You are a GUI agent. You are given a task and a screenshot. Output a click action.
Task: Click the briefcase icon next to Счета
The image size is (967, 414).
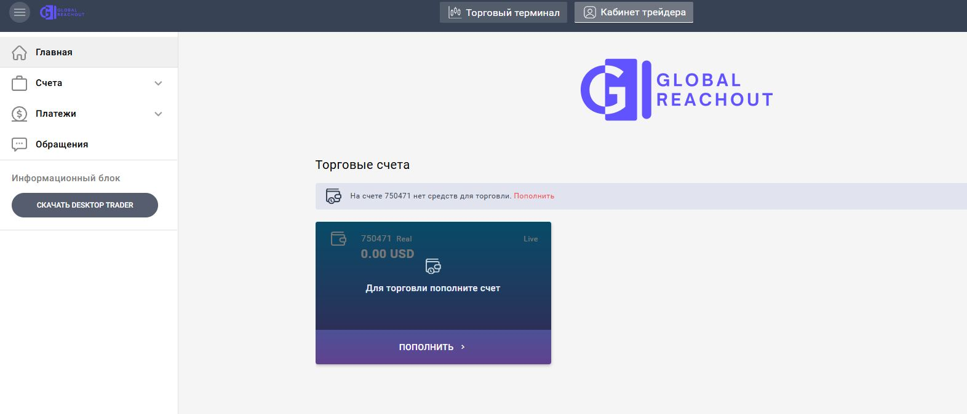coord(20,83)
